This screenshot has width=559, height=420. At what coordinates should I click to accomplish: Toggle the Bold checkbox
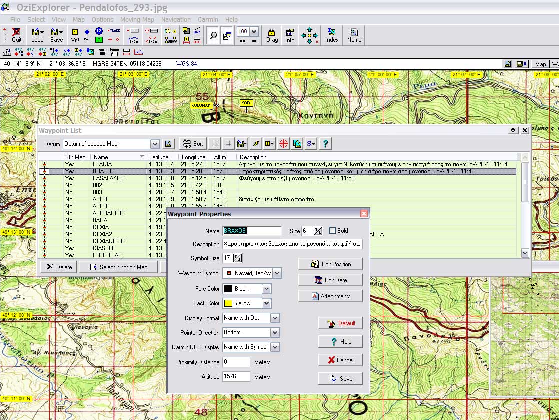point(333,231)
